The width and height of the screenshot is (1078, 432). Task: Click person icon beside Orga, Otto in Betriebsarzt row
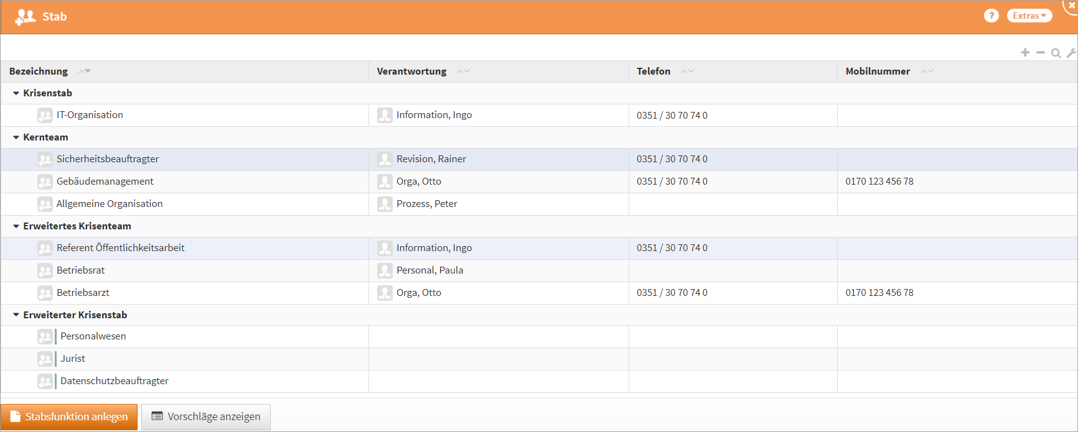click(x=385, y=293)
